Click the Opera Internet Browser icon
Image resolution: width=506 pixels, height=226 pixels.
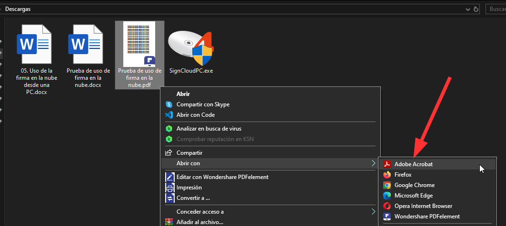tap(387, 206)
